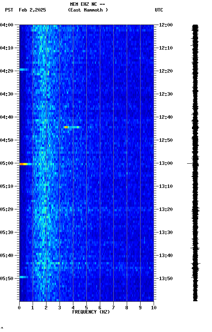Click the 'FREQUENCY (HZ)' axis label
The image size is (212, 332).
pyautogui.click(x=91, y=312)
